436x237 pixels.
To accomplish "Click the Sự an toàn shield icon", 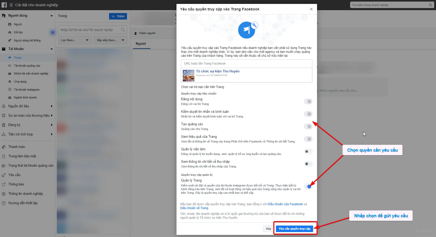I will [4, 115].
